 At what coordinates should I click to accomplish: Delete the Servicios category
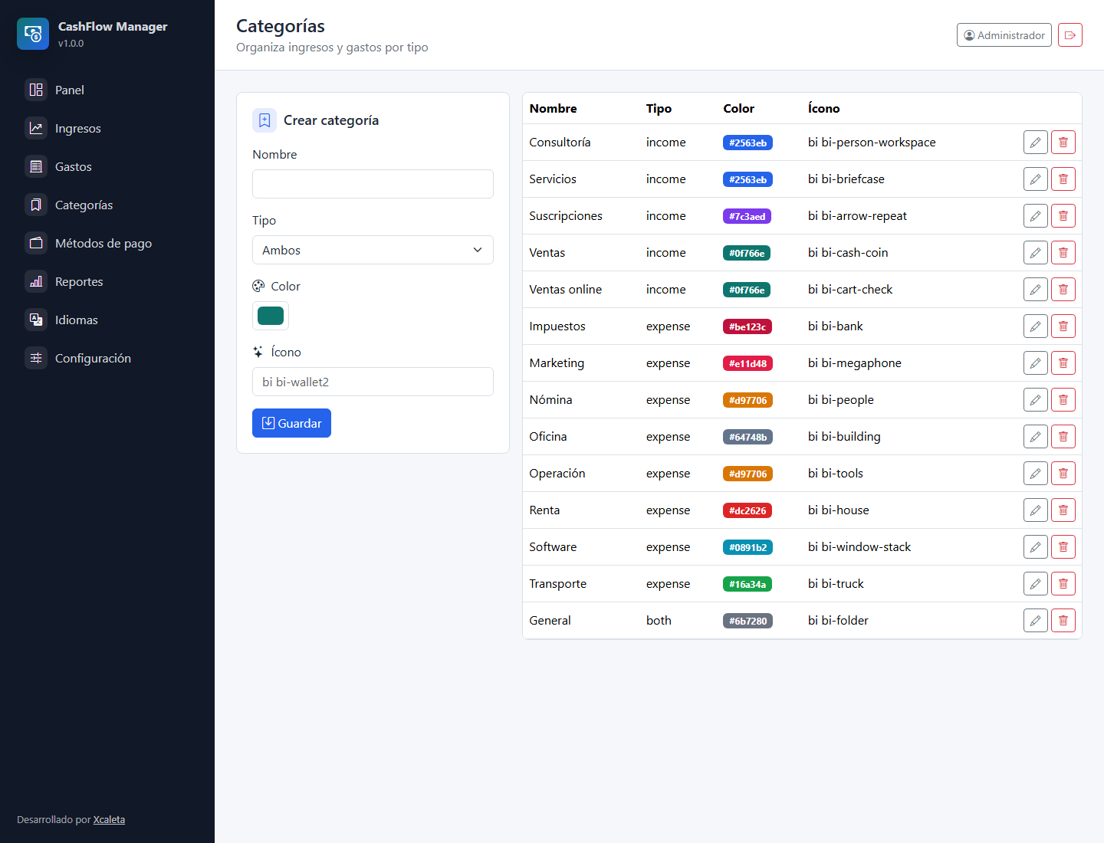1063,179
